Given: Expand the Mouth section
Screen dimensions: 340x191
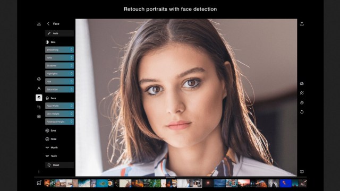Looking at the screenshot, I should pos(52,147).
